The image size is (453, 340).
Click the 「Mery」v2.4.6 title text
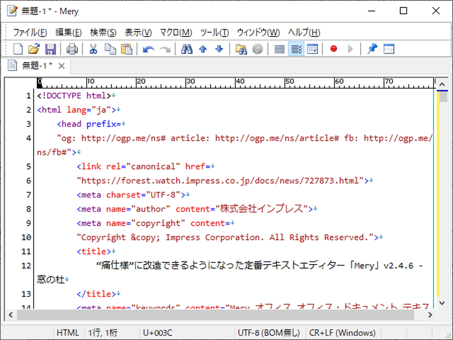click(x=381, y=266)
